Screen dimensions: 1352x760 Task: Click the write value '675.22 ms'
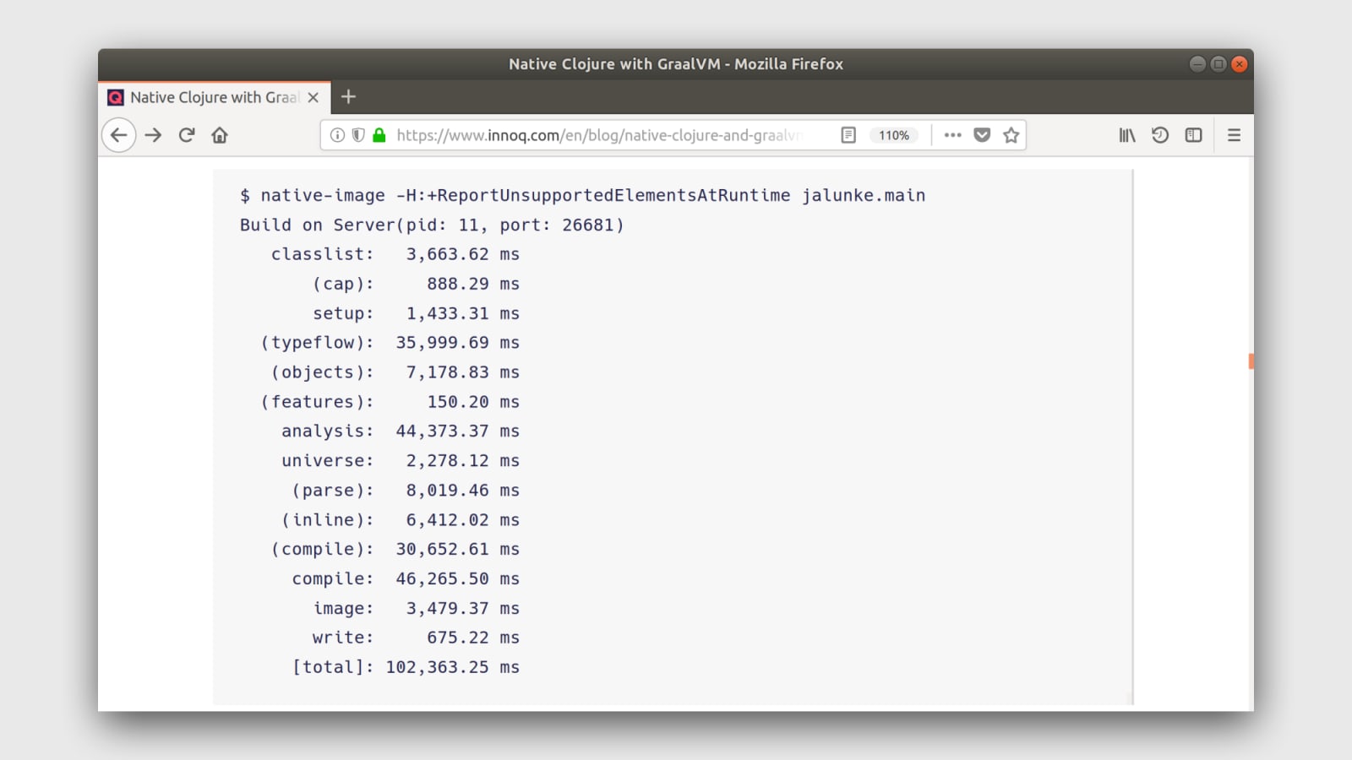point(473,638)
